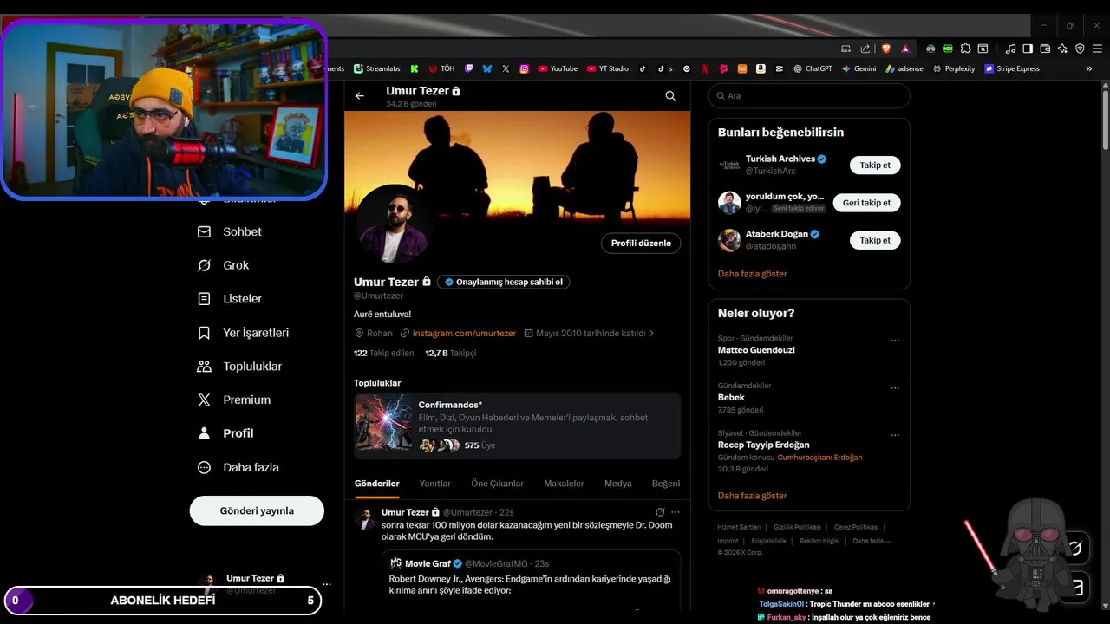Image resolution: width=1110 pixels, height=624 pixels.
Task: Open the YouTube bookmark
Action: (x=558, y=68)
